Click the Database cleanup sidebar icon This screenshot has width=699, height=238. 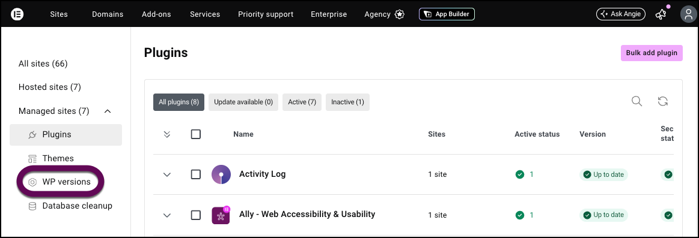(32, 206)
